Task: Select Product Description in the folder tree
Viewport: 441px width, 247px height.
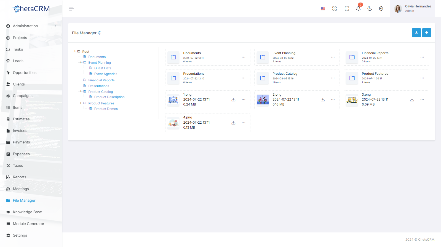Action: [109, 97]
